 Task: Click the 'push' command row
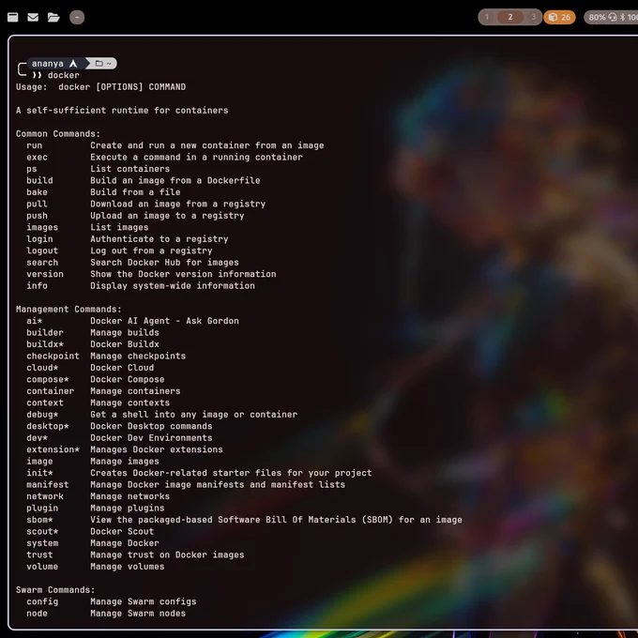(135, 216)
